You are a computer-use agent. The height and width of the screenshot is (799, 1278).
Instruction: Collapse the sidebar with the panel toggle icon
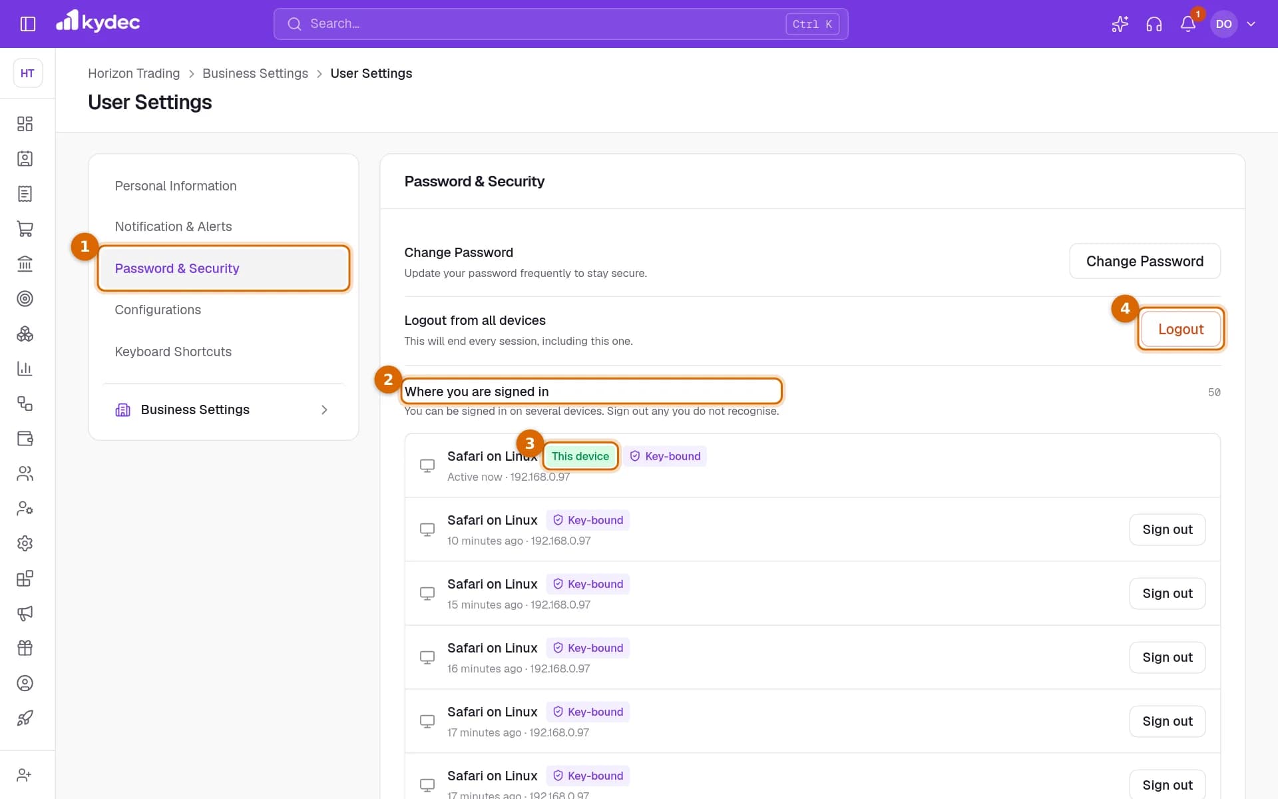27,24
